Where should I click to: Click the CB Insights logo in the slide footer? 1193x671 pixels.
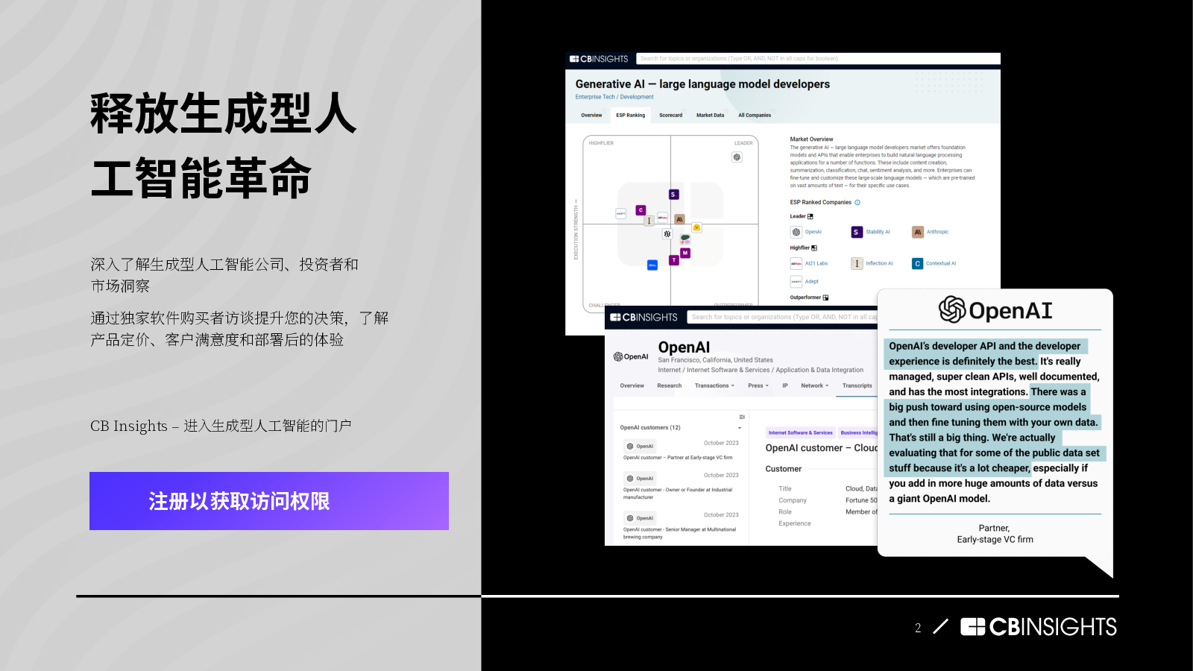point(1038,627)
